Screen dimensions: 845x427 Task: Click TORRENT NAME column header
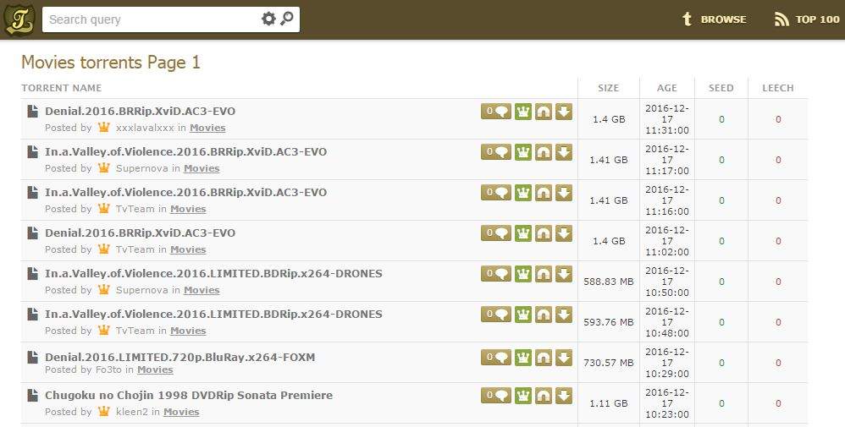62,88
